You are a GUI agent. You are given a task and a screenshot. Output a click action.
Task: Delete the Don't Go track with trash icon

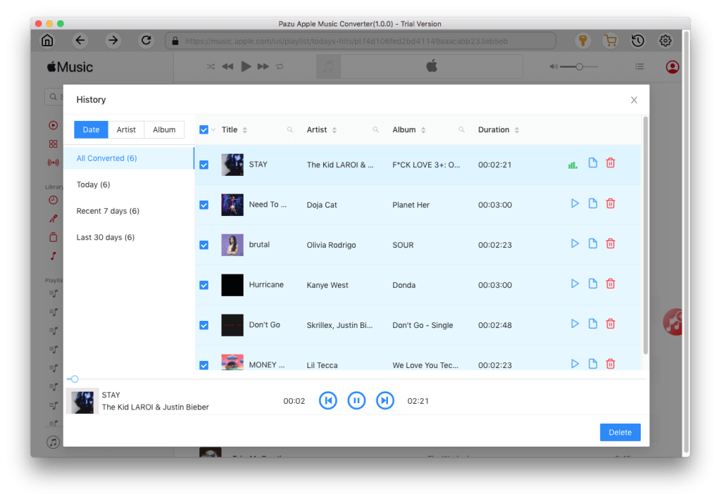click(x=610, y=324)
